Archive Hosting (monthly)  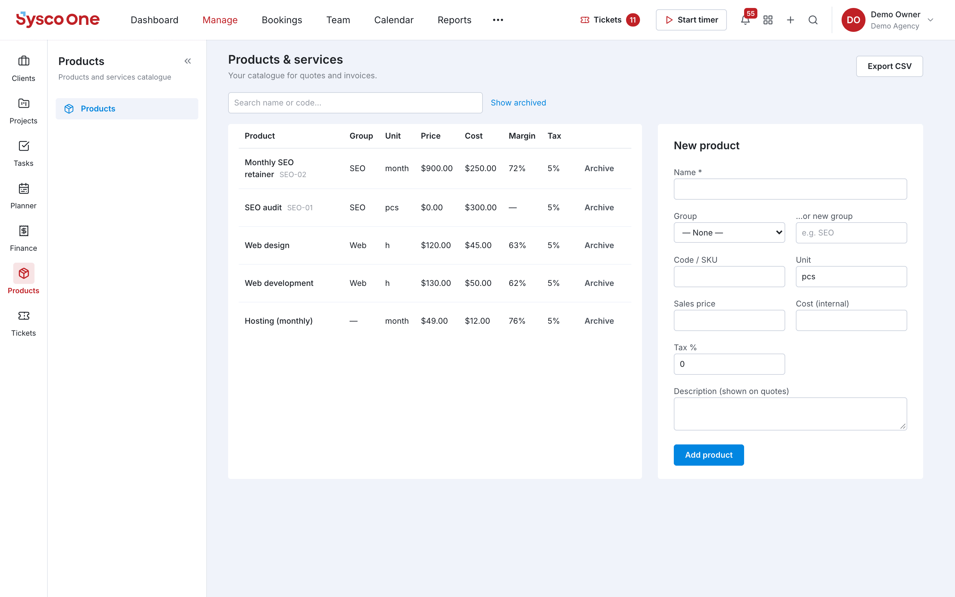coord(599,321)
